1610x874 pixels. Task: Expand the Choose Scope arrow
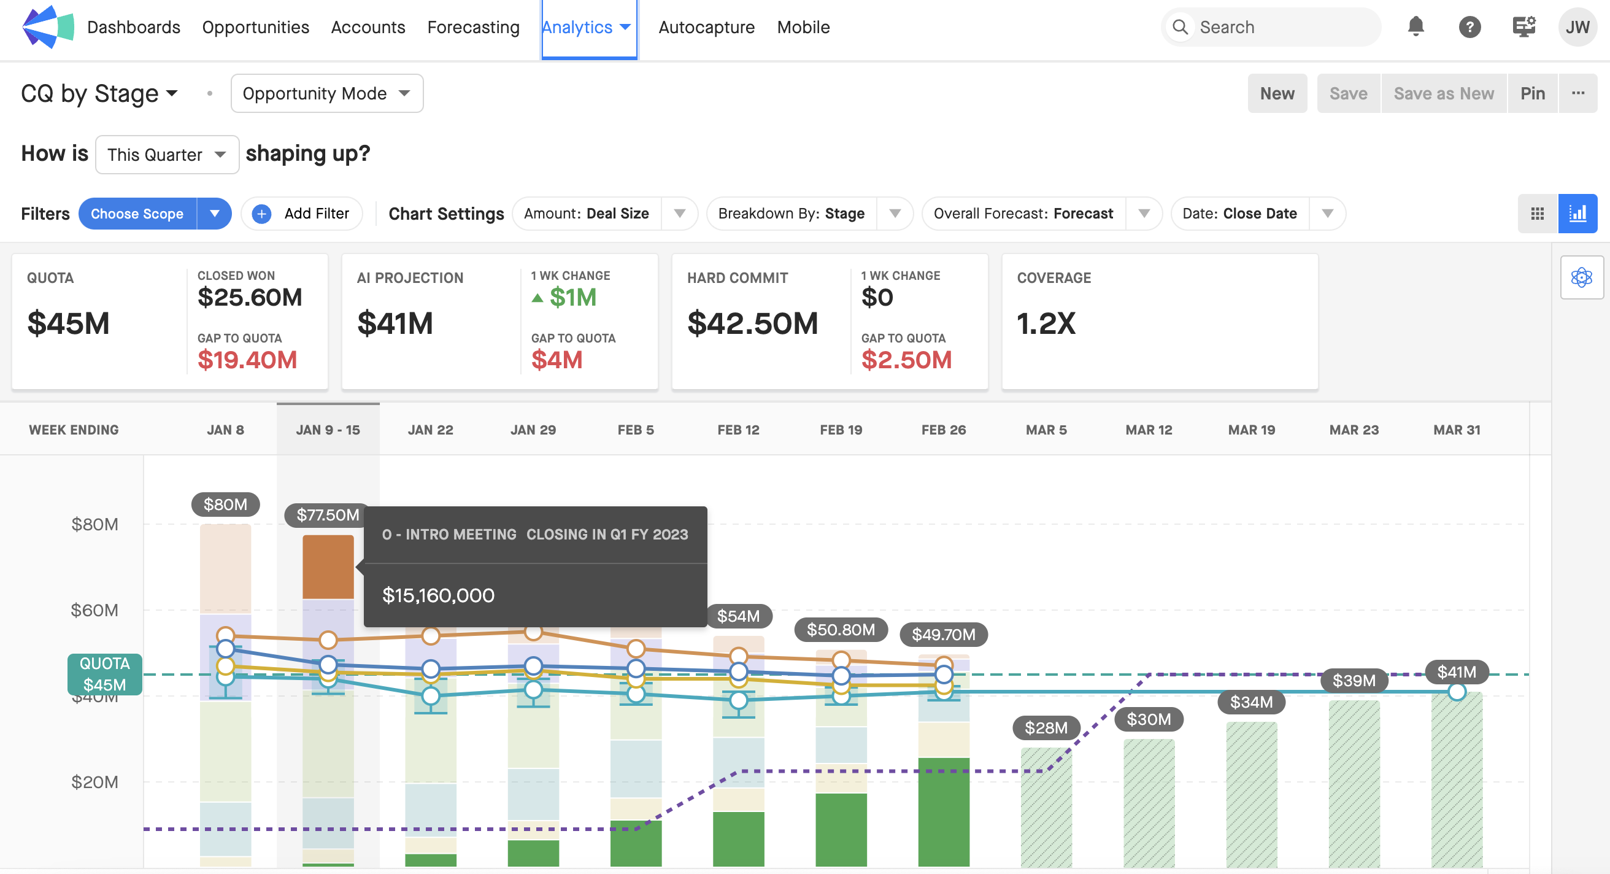[214, 214]
